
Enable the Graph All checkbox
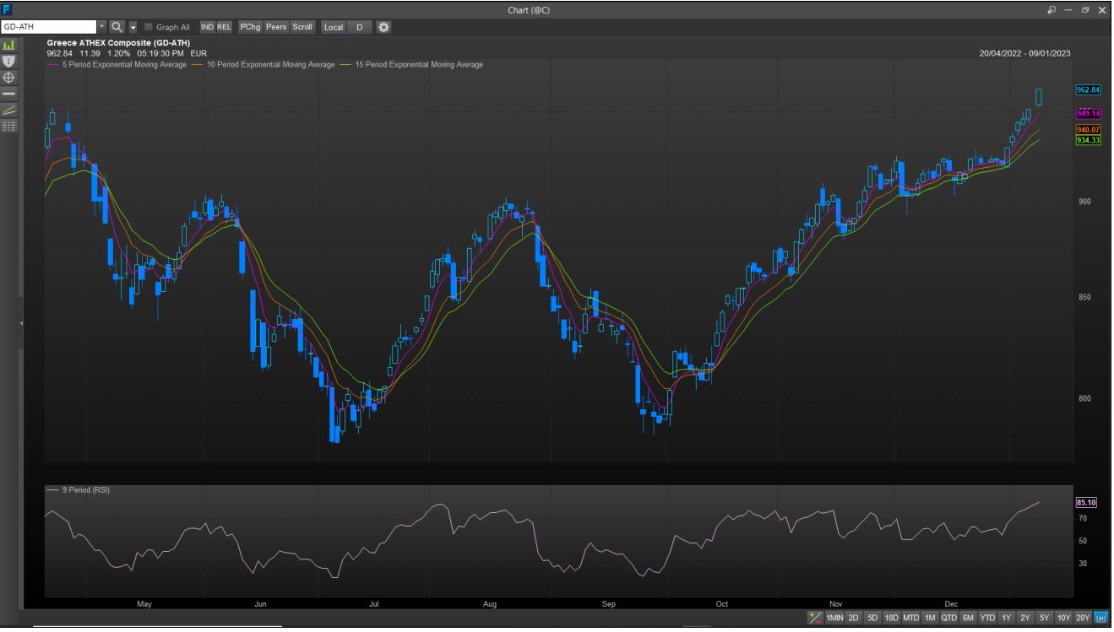point(149,27)
